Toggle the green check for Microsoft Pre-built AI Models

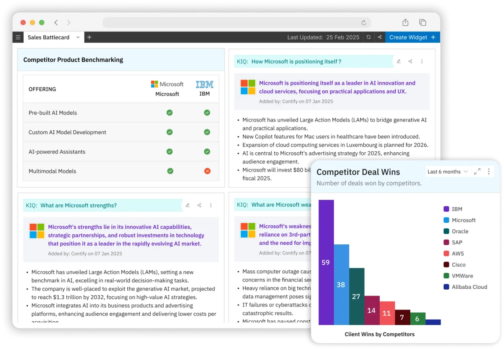click(x=169, y=113)
